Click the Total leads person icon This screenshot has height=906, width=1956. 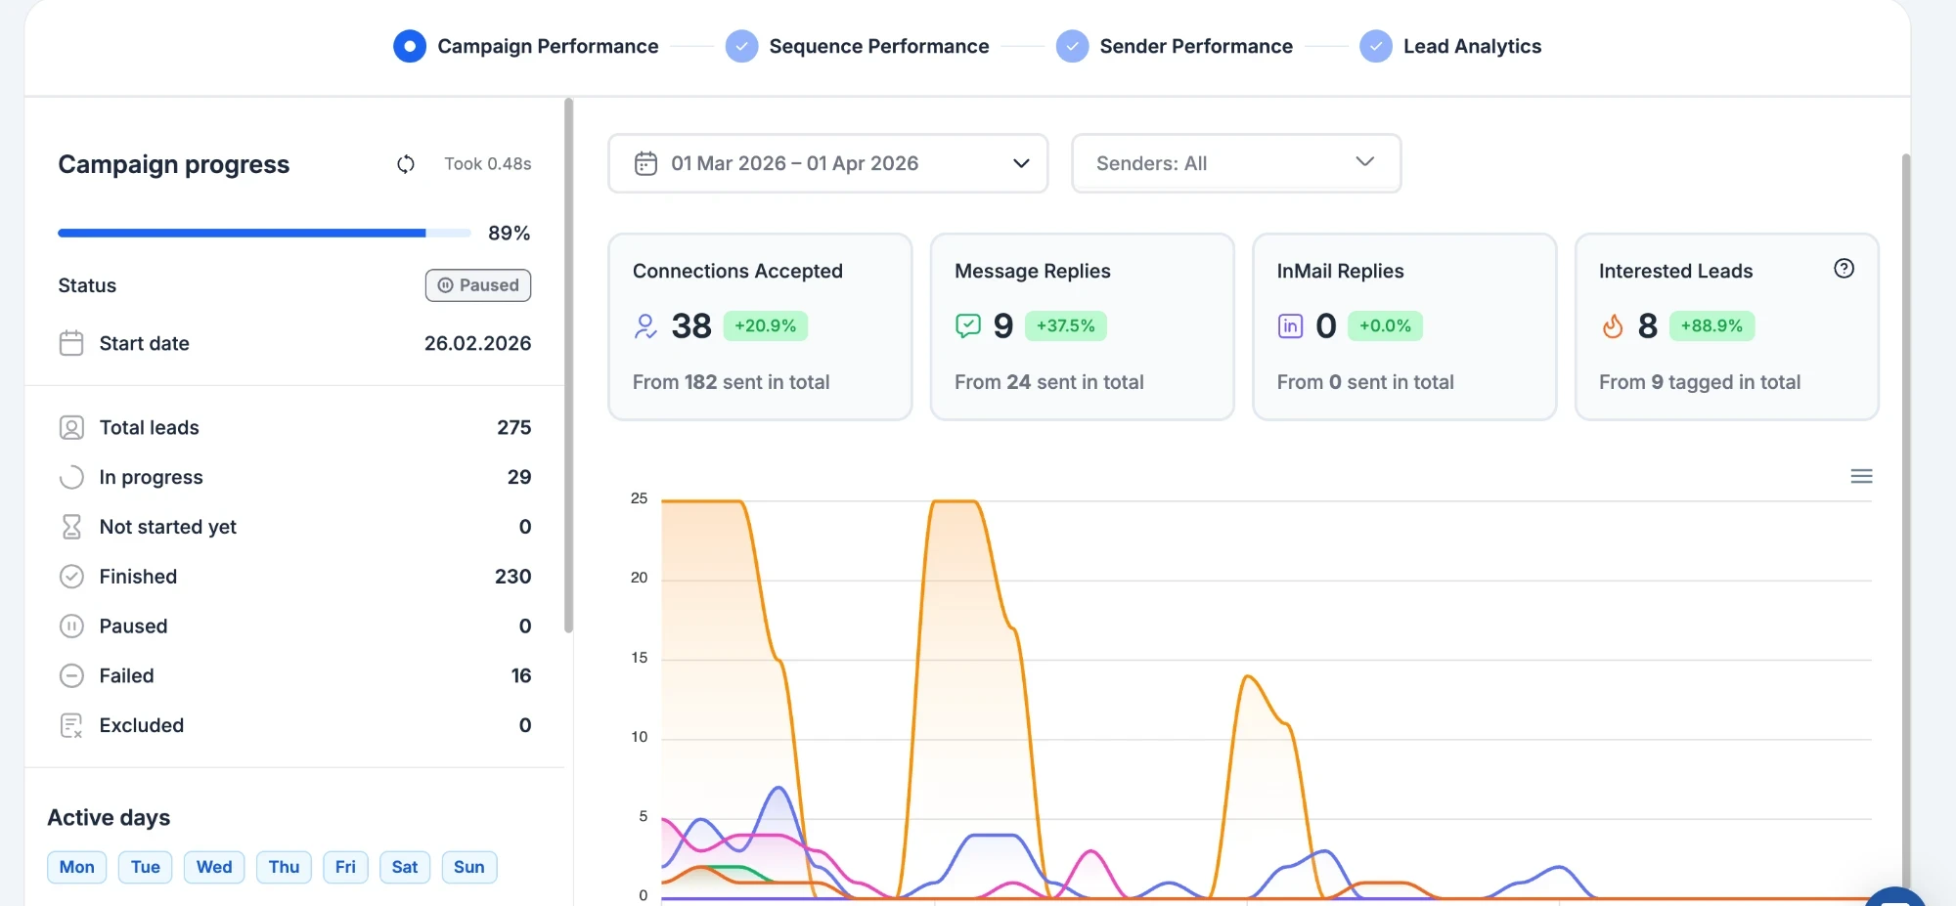pos(71,427)
